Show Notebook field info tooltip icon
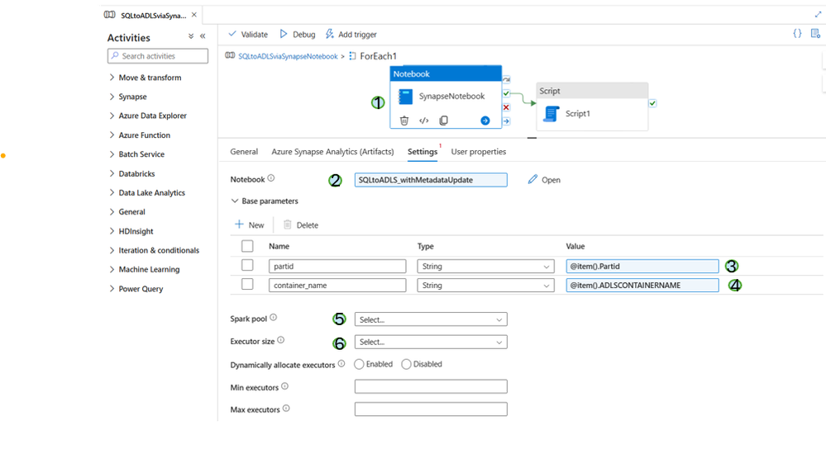 [x=270, y=178]
